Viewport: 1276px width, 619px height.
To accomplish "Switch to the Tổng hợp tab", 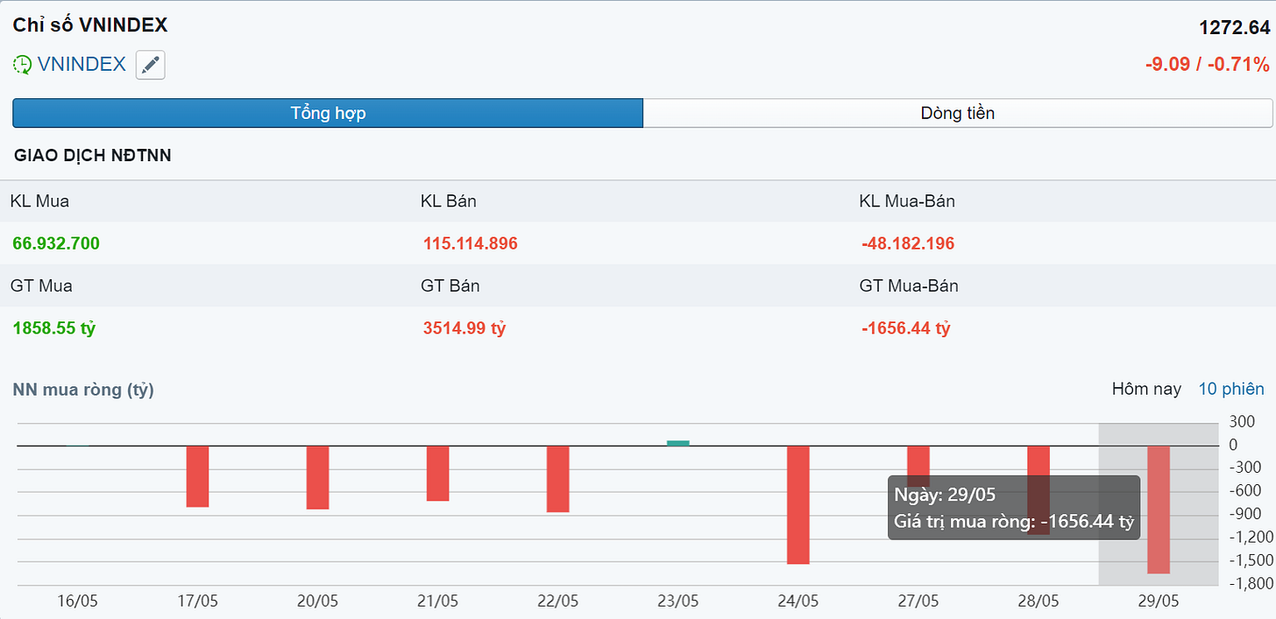I will (x=328, y=113).
